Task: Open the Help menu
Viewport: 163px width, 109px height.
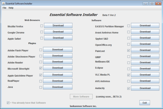Action: [11, 8]
